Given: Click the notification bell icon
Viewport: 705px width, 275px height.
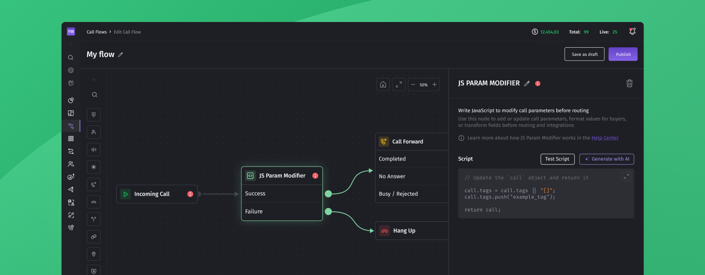Looking at the screenshot, I should point(632,32).
